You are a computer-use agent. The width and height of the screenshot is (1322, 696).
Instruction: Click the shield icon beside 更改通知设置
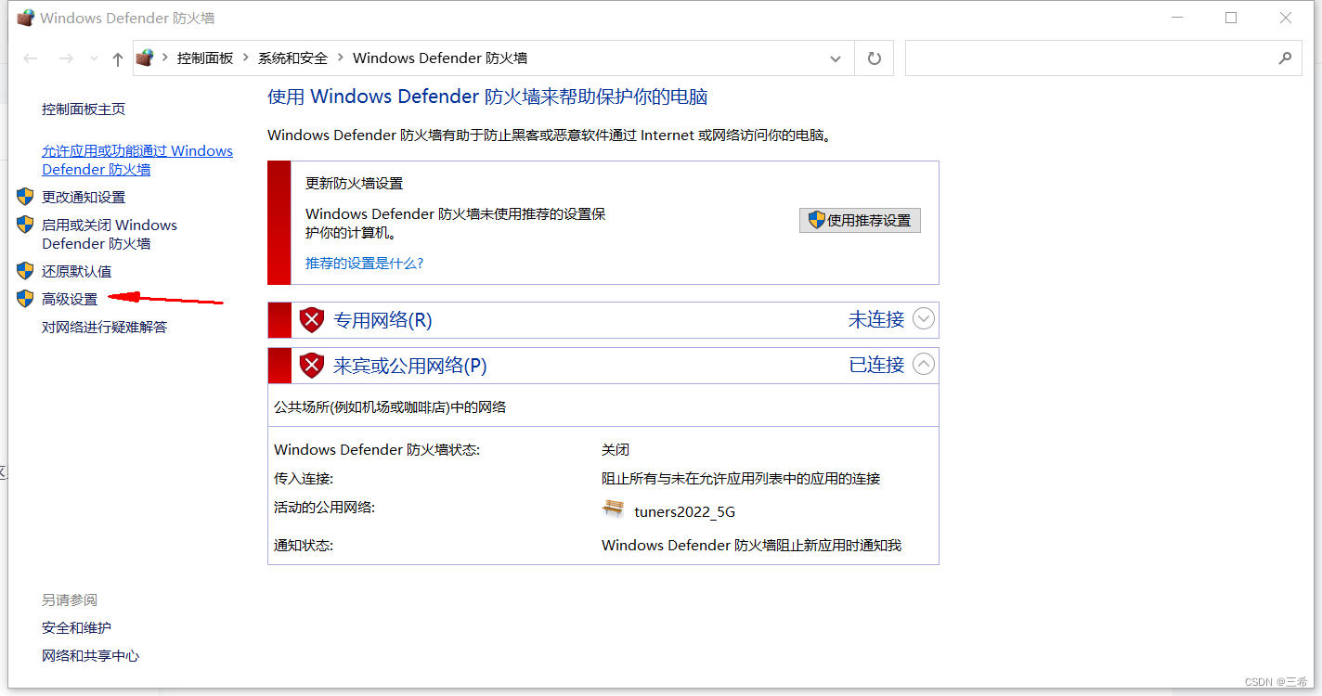tap(25, 197)
